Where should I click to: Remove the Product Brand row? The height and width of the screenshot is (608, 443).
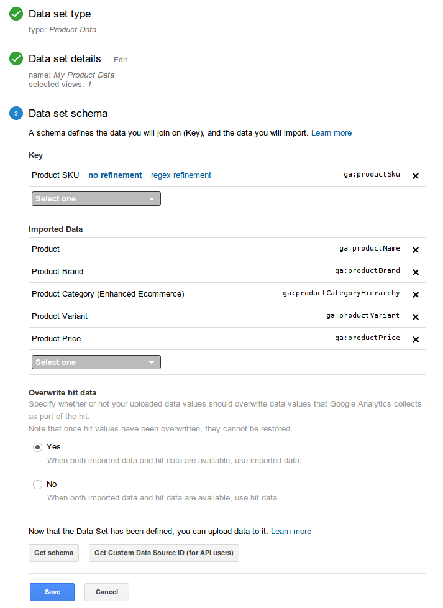point(416,272)
